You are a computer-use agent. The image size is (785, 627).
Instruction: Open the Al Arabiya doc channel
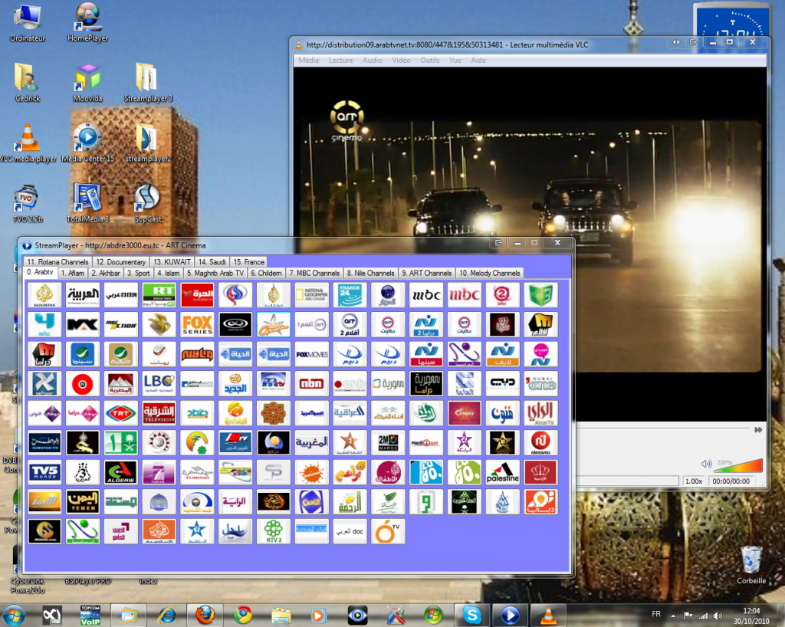pyautogui.click(x=350, y=531)
